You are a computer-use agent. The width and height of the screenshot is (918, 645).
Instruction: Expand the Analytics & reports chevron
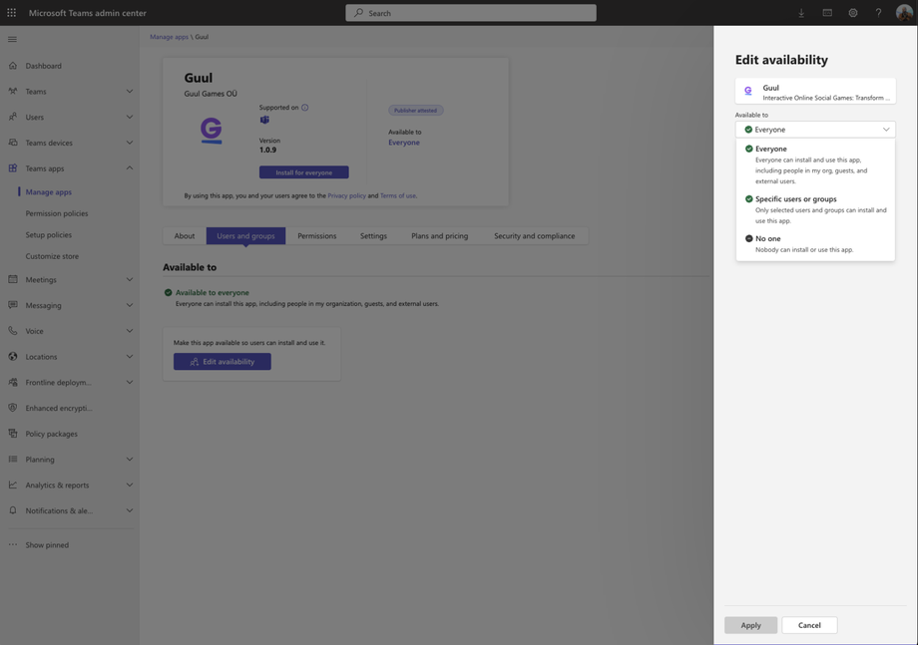point(130,484)
